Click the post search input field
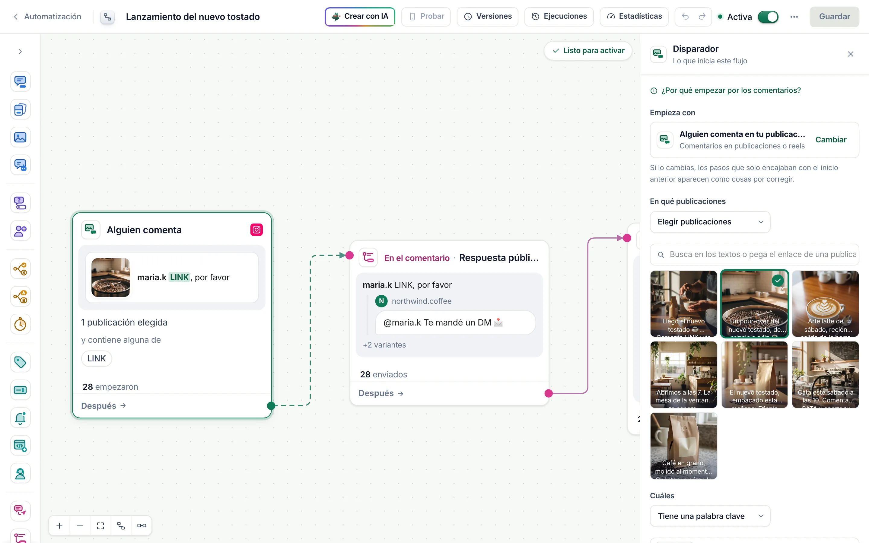869x543 pixels. coord(754,254)
